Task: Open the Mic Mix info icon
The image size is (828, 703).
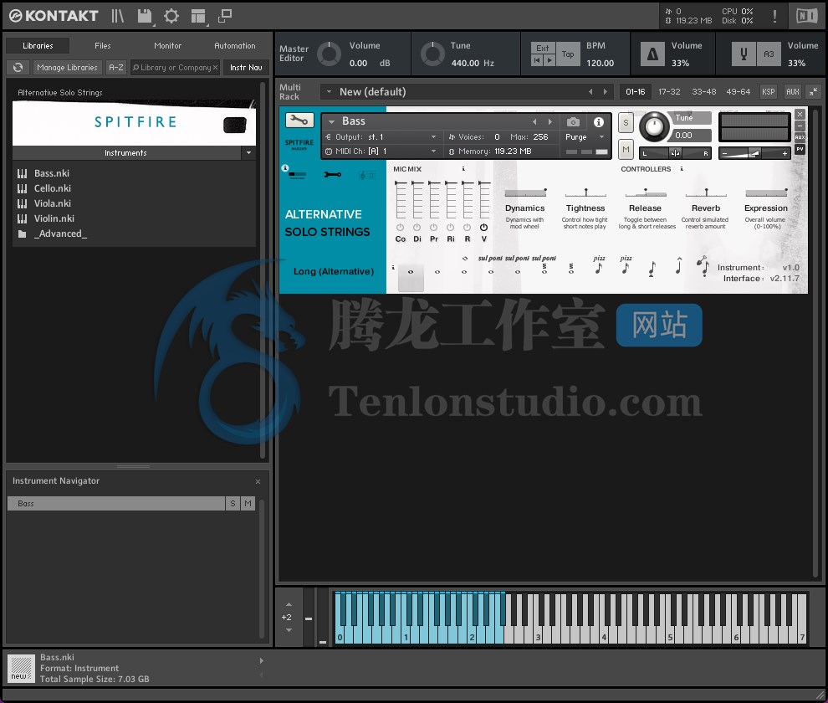Action: (463, 168)
